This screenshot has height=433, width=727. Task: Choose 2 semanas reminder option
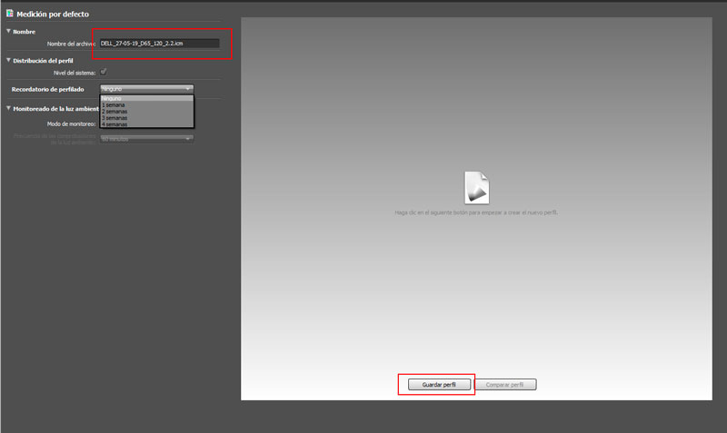click(115, 111)
